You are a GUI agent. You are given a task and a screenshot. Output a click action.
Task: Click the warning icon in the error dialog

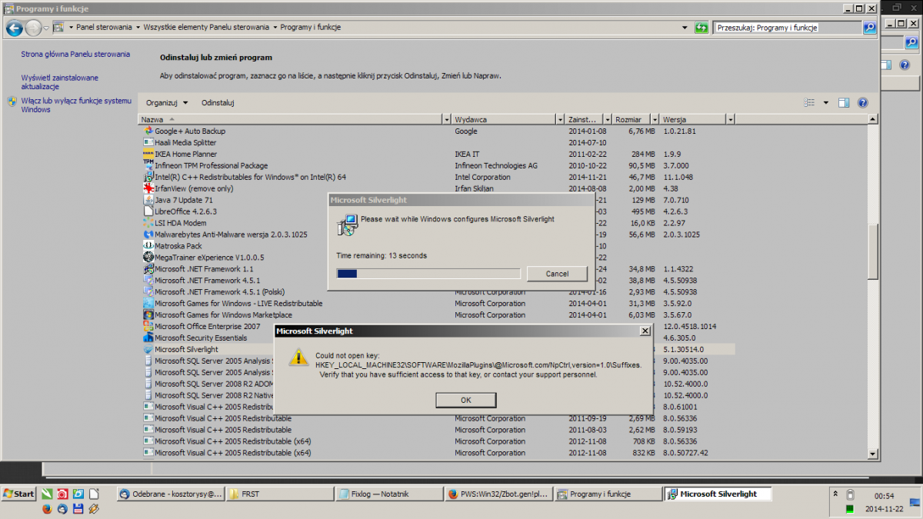pos(298,357)
